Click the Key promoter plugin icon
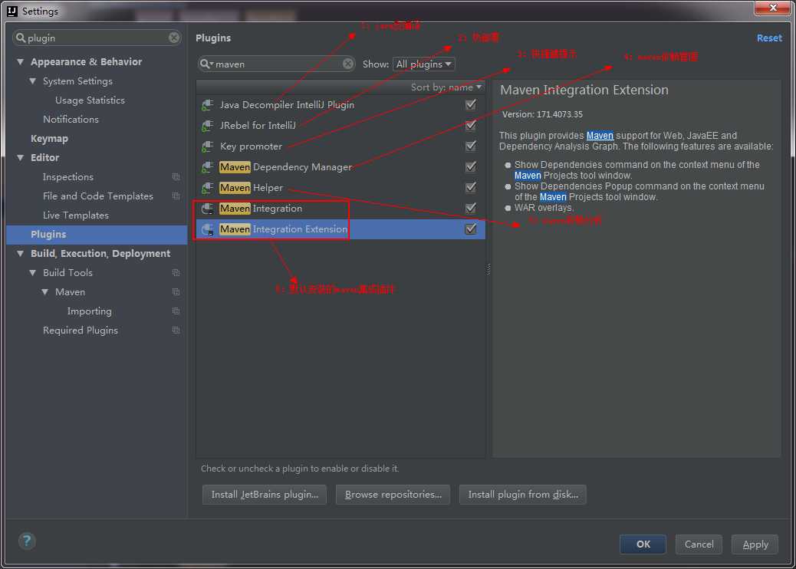 click(x=207, y=146)
